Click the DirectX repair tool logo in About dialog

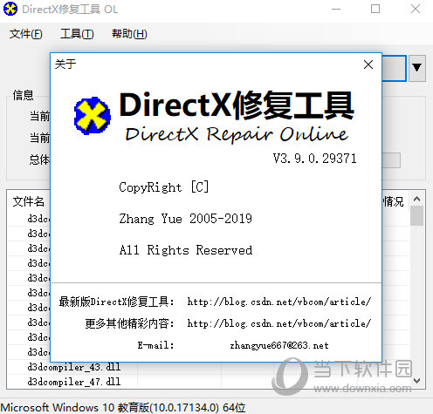[93, 115]
